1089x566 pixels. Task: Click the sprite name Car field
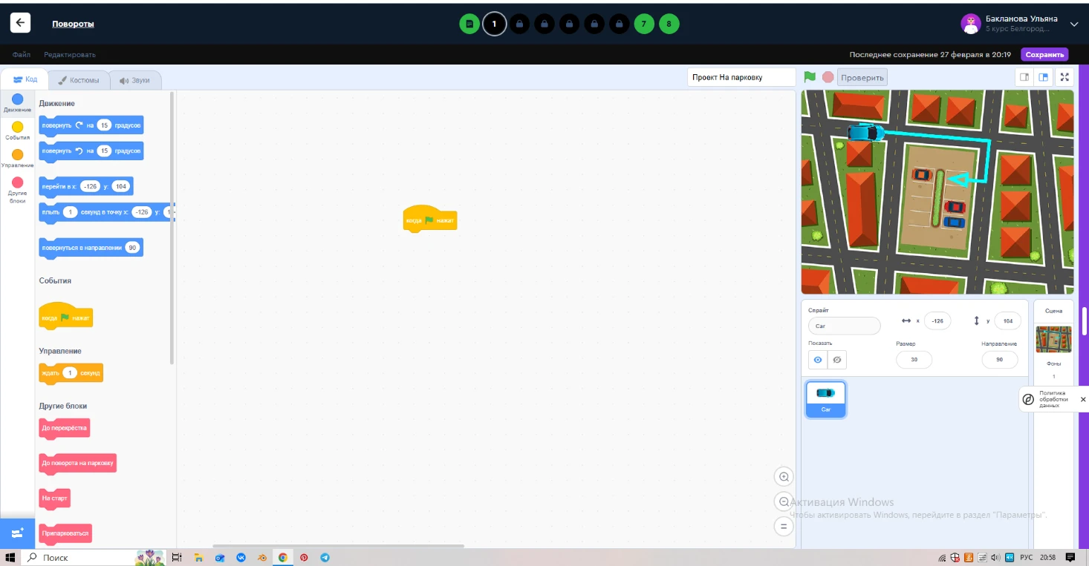coord(844,326)
